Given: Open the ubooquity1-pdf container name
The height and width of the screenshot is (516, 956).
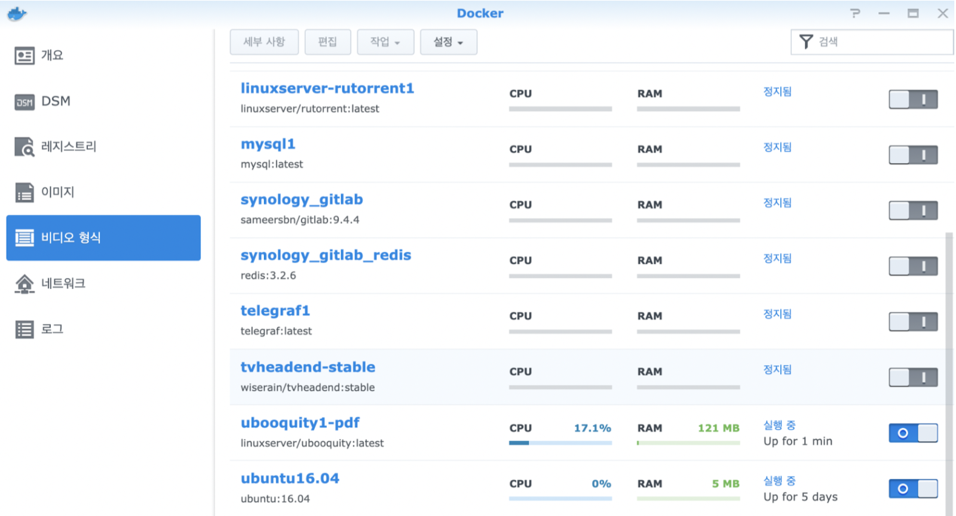Looking at the screenshot, I should tap(300, 423).
